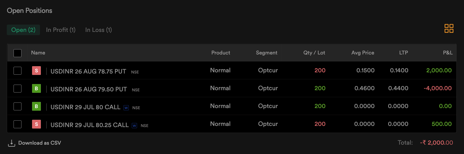Screen dimensions: 464x154
Task: Click weekly W icon on 80.25 CALL
Action: [x=134, y=126]
